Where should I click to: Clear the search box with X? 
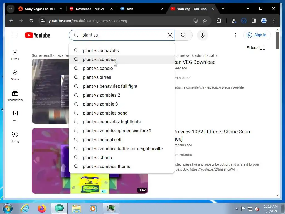[170, 35]
